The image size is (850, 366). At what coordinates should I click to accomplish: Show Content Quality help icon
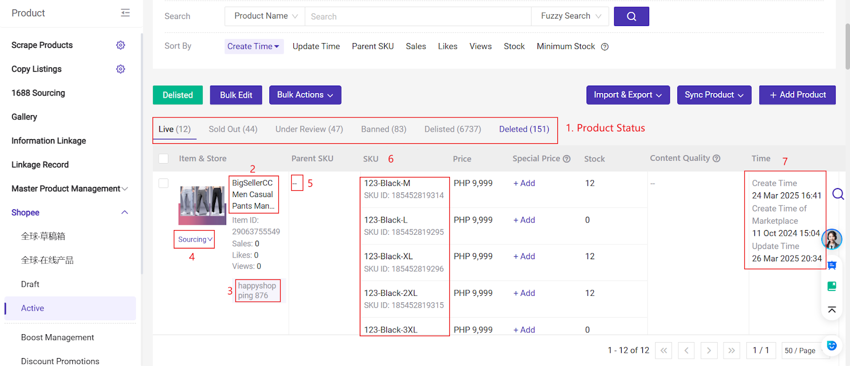(x=716, y=158)
